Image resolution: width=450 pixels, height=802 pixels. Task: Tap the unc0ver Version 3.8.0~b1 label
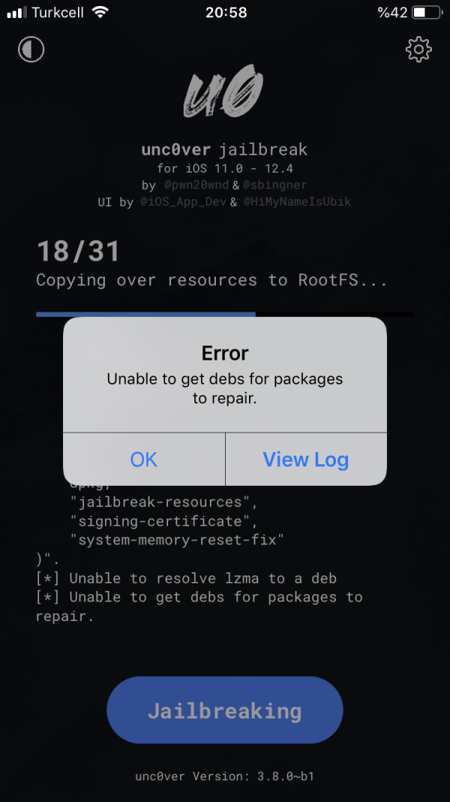tap(225, 776)
